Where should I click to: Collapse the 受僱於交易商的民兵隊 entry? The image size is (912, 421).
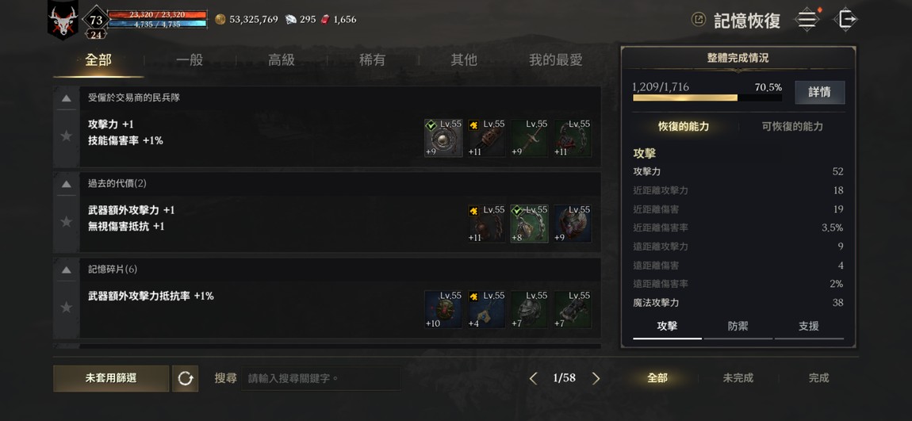[67, 98]
